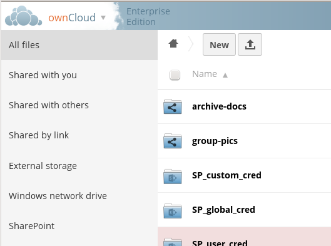The height and width of the screenshot is (246, 331).
Task: Click the SP_global_cred SharePoint folder icon
Action: 173,211
